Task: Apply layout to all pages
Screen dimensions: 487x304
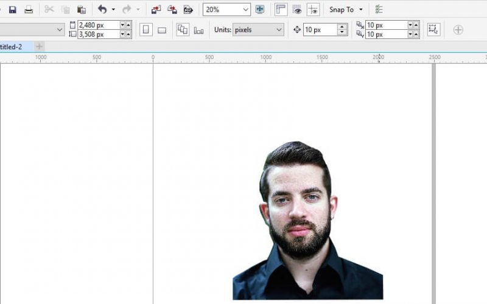Action: click(x=183, y=30)
